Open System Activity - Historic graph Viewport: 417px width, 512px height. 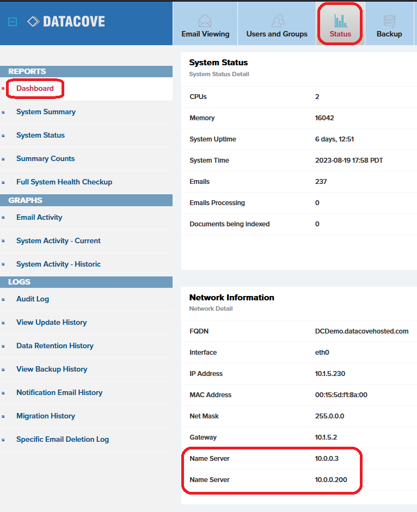pyautogui.click(x=58, y=264)
